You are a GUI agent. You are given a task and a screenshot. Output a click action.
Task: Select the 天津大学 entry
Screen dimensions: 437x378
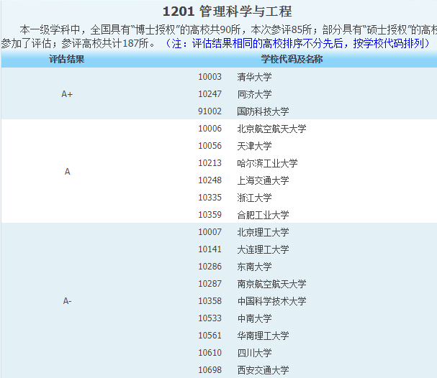point(254,146)
